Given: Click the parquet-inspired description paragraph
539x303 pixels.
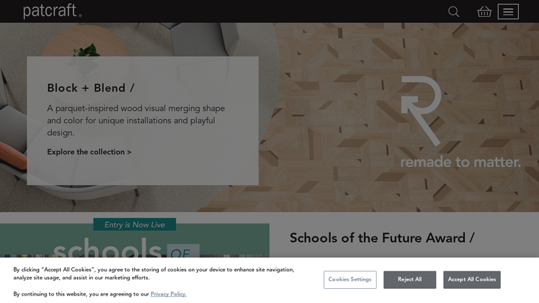Looking at the screenshot, I should click(x=136, y=121).
